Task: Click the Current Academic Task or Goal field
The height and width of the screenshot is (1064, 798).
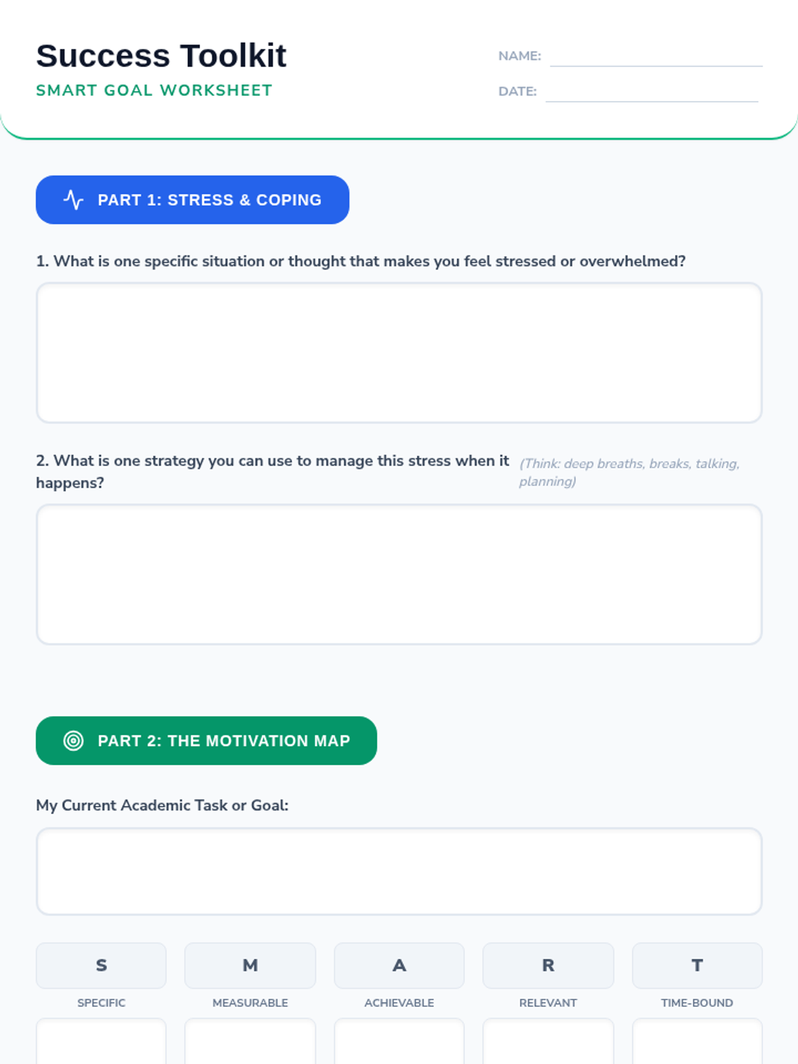Action: pos(399,871)
